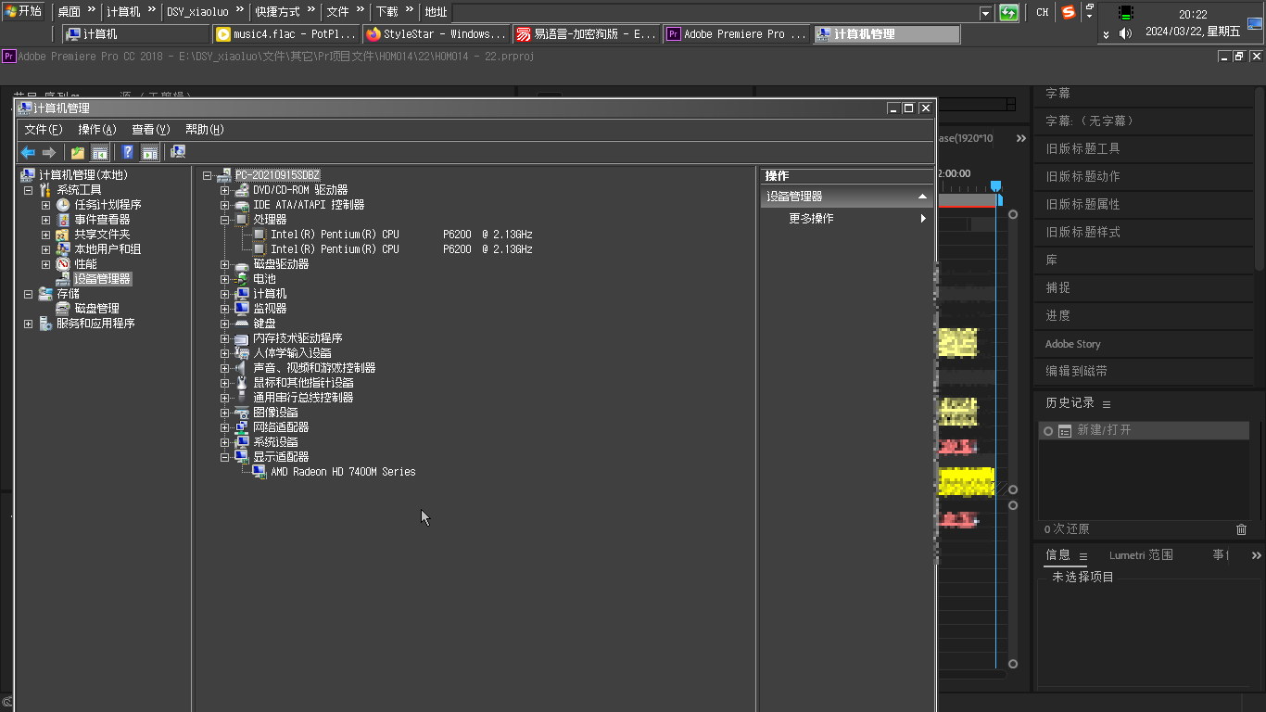Image resolution: width=1266 pixels, height=712 pixels.
Task: Select AMD Radeon HD 7400M Series device
Action: click(343, 472)
